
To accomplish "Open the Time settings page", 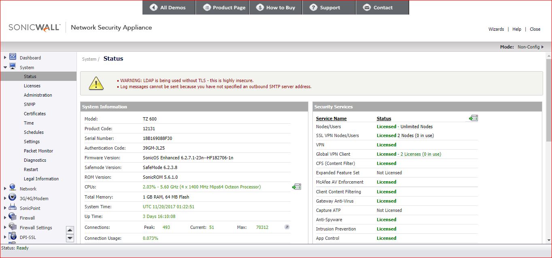I will click(29, 123).
